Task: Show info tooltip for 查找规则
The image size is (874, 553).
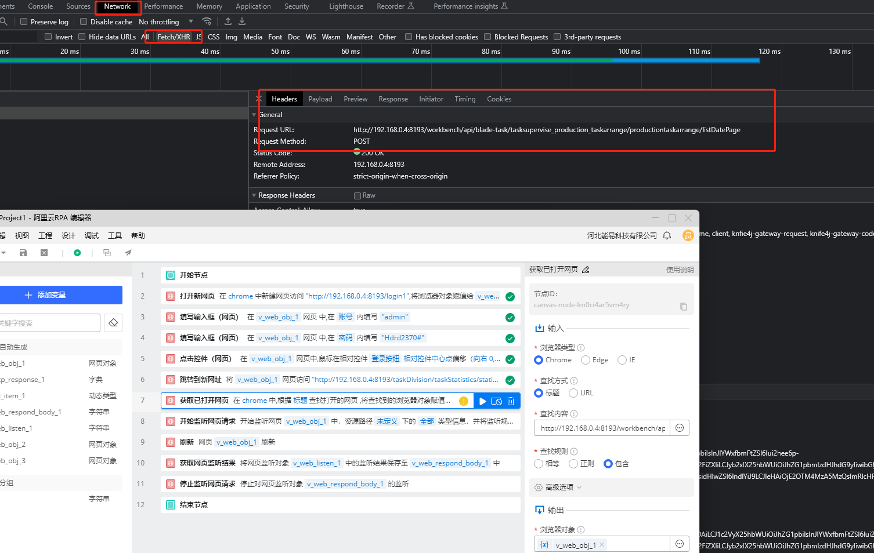Action: [574, 452]
